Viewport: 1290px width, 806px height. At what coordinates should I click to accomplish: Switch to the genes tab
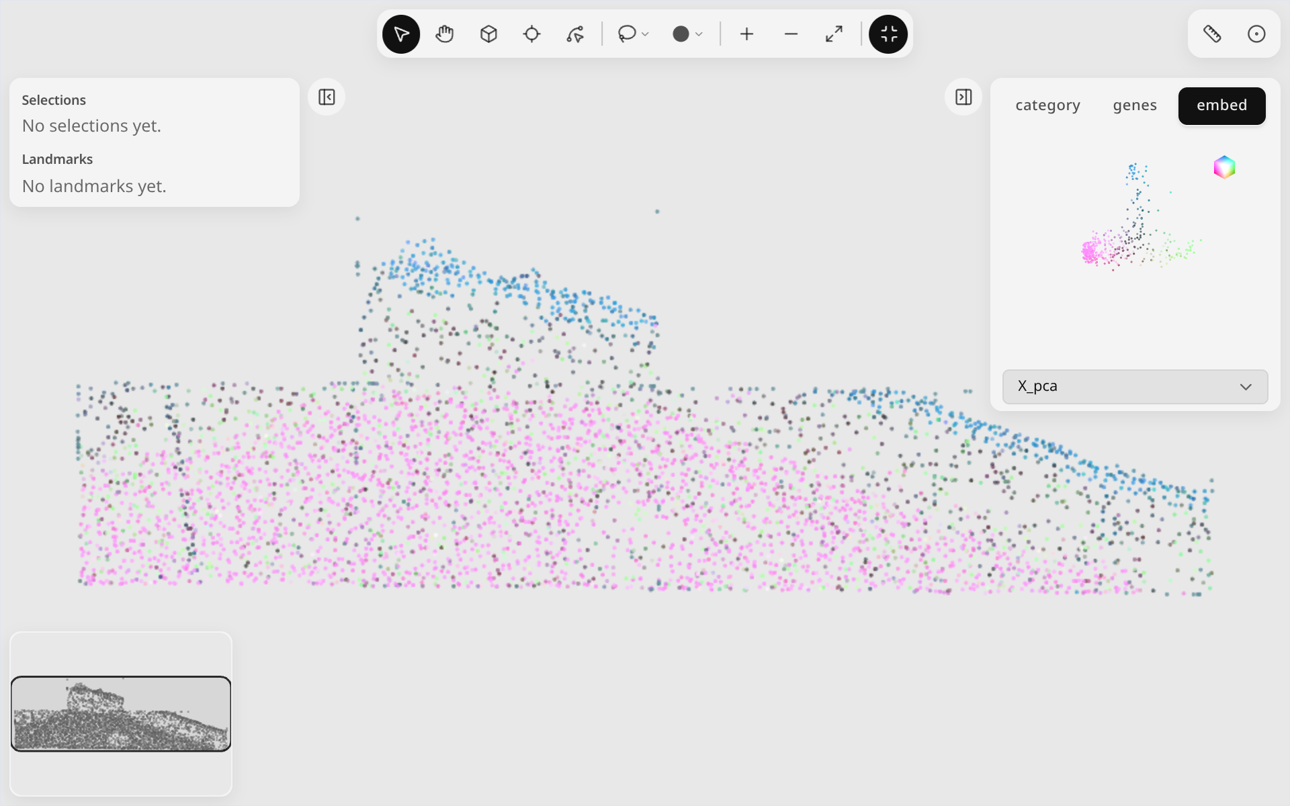1135,105
